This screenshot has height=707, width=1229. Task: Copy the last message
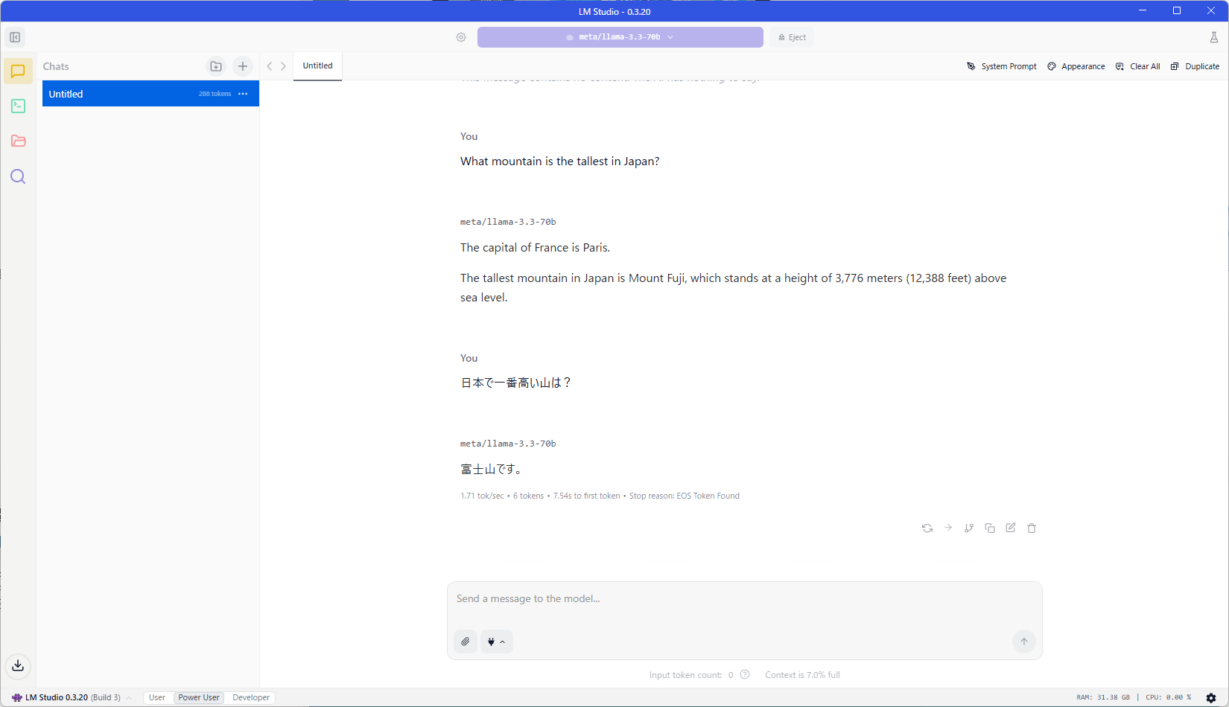tap(990, 528)
